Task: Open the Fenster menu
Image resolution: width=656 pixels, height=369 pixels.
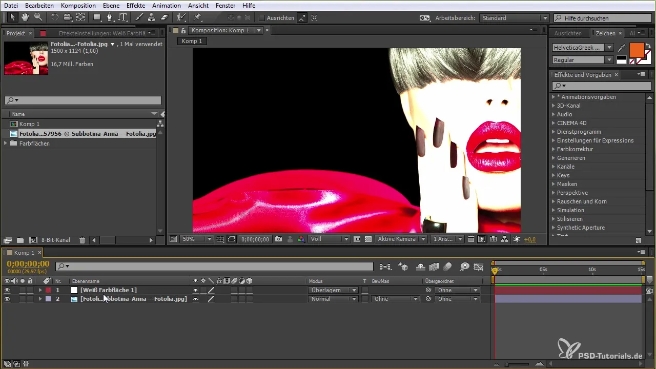Action: (225, 5)
